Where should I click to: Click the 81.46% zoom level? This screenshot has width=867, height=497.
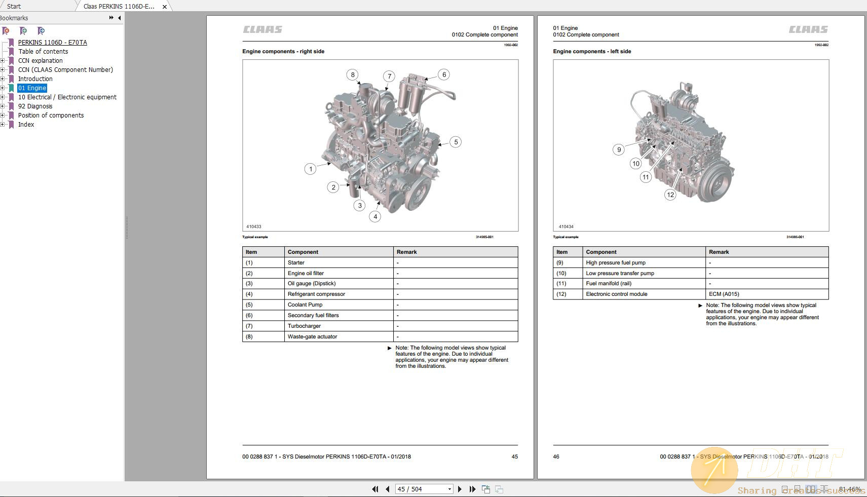[850, 489]
